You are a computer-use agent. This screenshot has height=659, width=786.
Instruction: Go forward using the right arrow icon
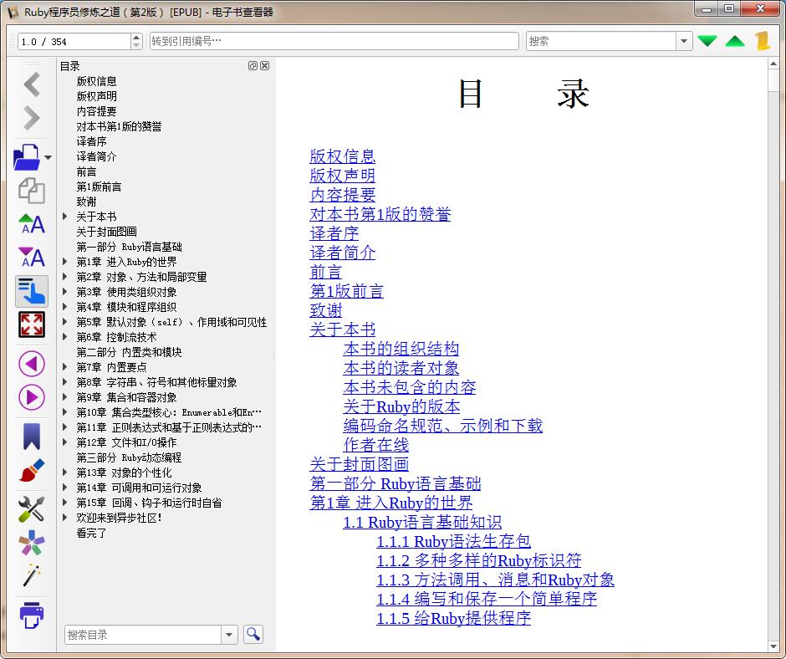(32, 119)
